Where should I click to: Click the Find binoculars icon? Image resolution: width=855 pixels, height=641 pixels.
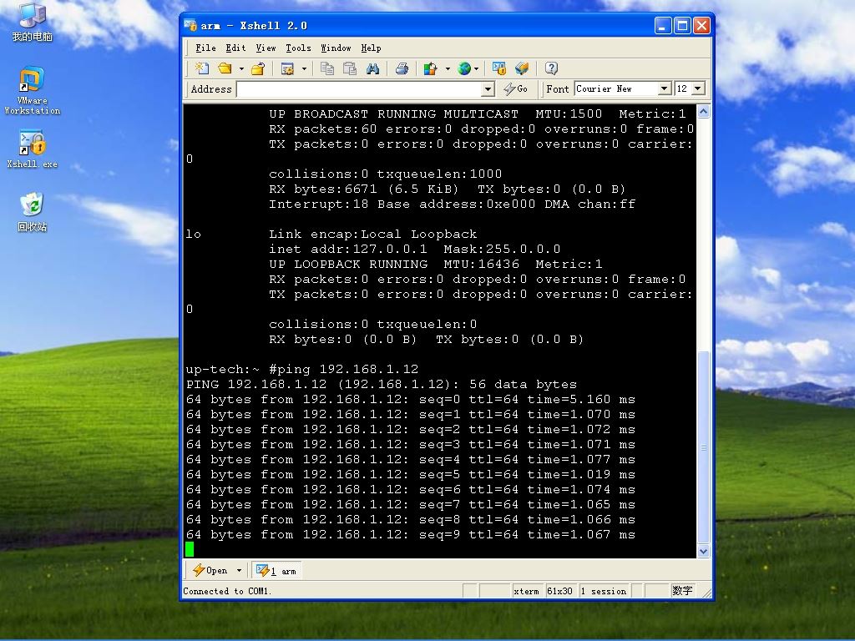tap(373, 68)
